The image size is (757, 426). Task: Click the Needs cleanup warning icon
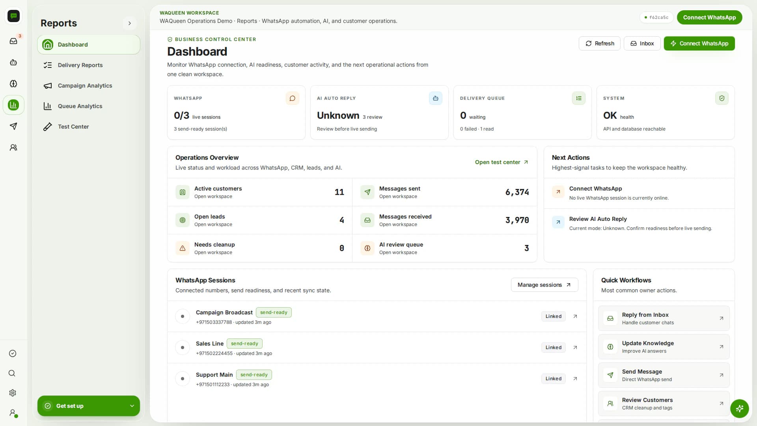point(183,248)
